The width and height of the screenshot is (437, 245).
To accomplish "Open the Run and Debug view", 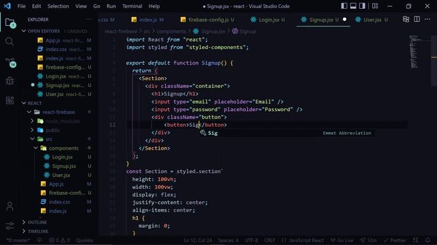I will [10, 81].
